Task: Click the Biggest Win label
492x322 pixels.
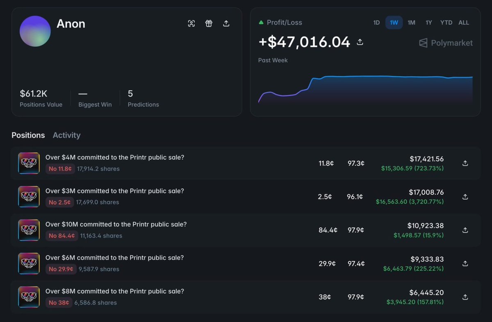Action: [95, 105]
